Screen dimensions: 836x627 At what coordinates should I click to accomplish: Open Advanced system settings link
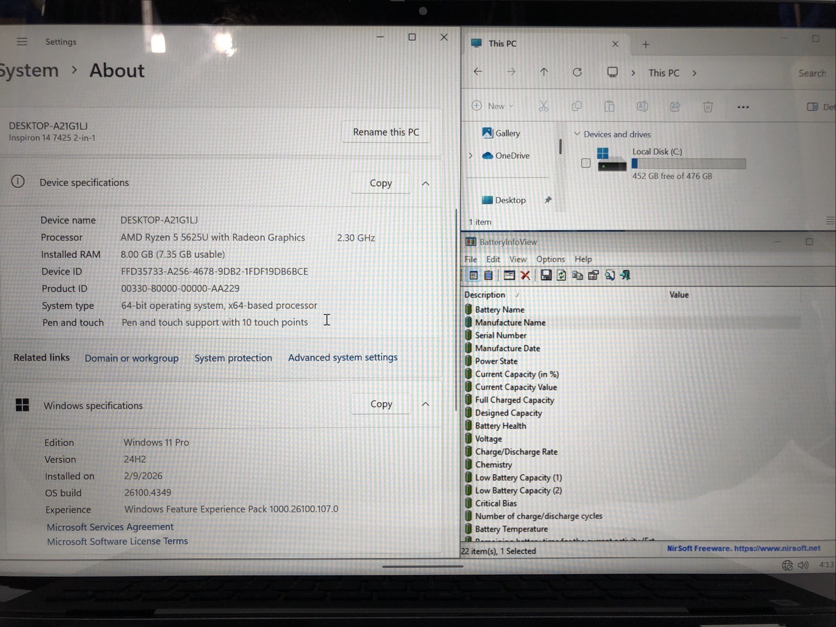(x=343, y=357)
